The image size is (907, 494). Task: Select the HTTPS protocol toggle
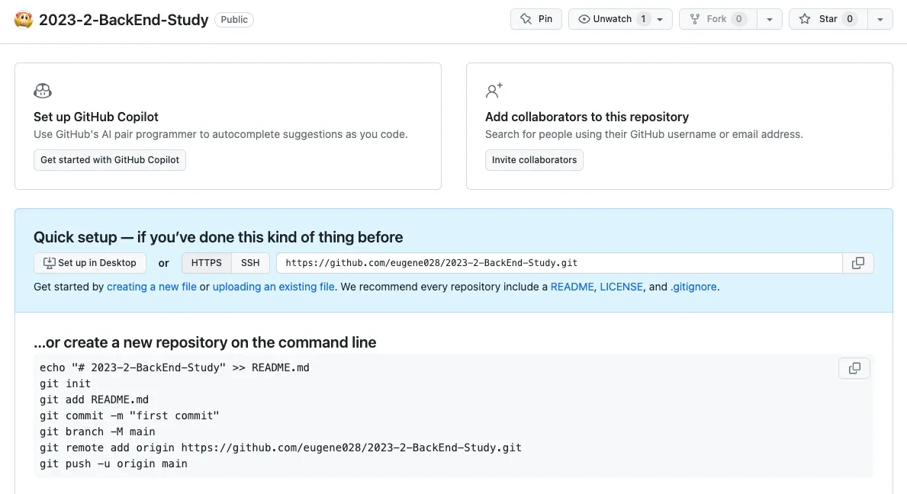206,263
